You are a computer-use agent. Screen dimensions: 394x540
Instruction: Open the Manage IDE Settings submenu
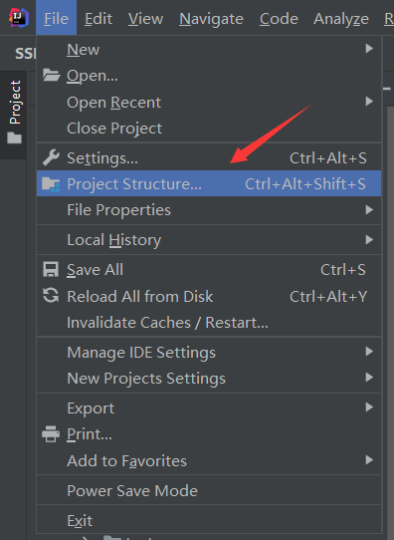(x=209, y=353)
